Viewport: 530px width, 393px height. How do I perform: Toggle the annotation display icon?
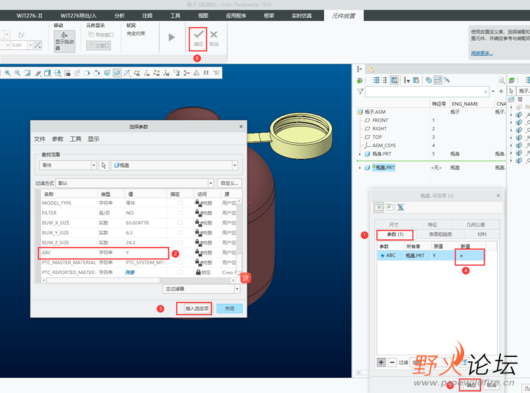177,73
